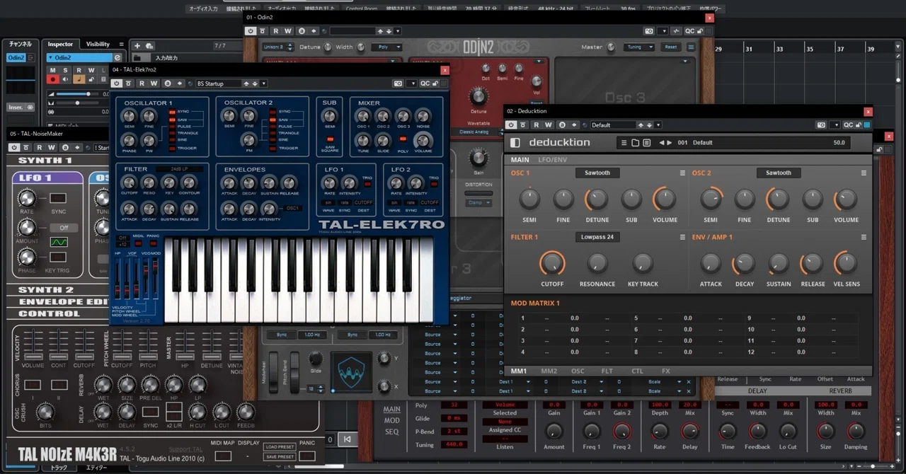Toggle TAL-Elek7ro2 plugin power button
The width and height of the screenshot is (906, 474).
117,83
